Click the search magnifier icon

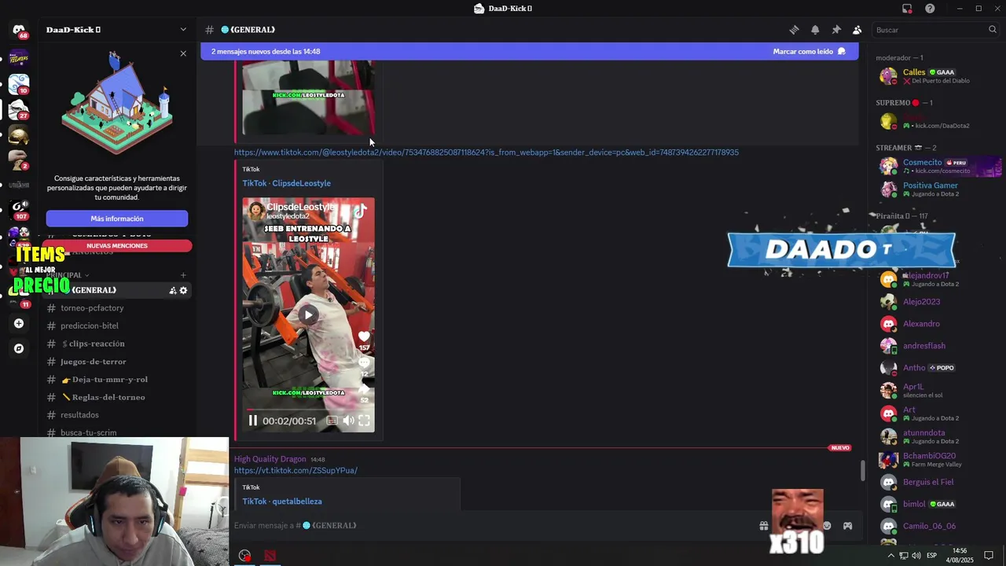click(993, 30)
